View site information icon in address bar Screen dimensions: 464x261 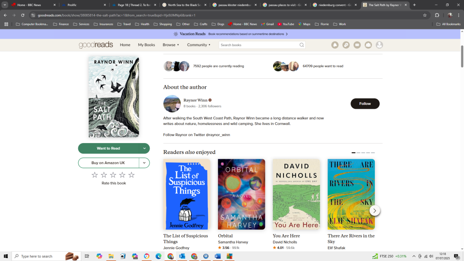[33, 15]
